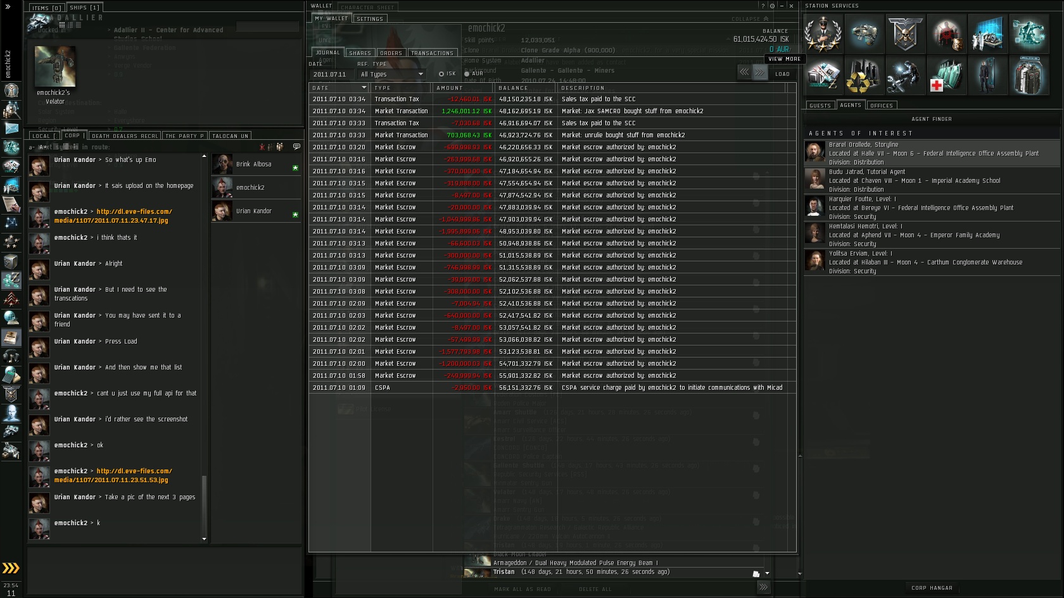Open the standing character station service
The height and width of the screenshot is (598, 1064).
[987, 75]
